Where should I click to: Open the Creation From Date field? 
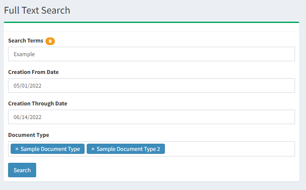(x=151, y=85)
